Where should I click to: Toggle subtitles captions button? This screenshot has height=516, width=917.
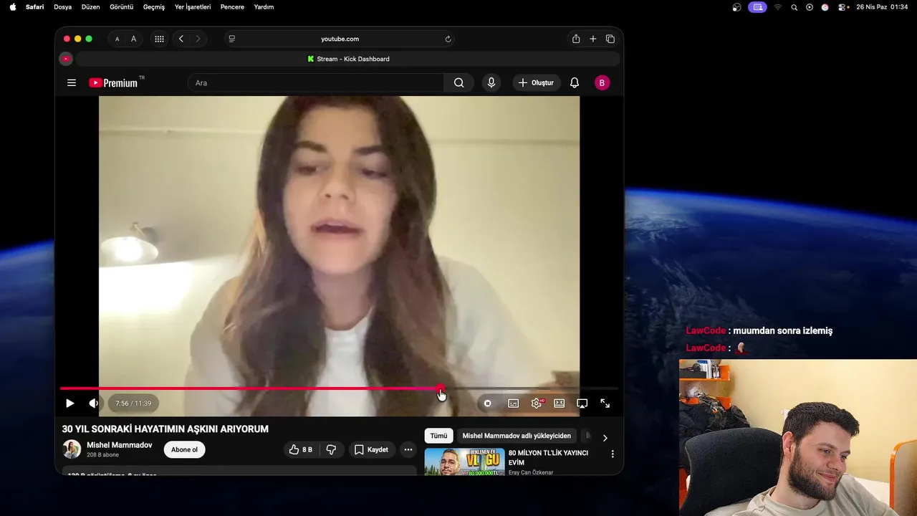pos(513,403)
